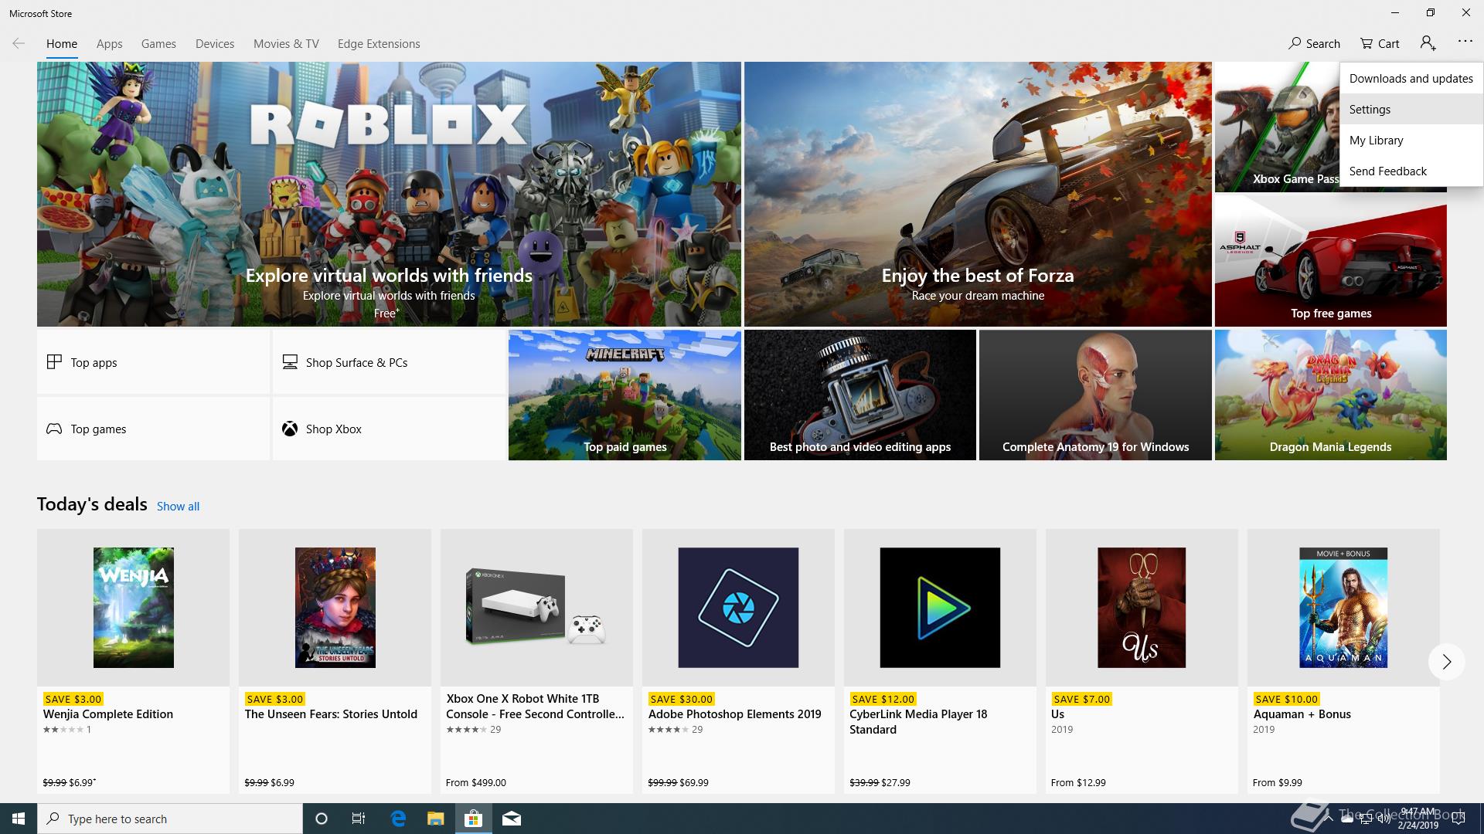This screenshot has height=834, width=1484.
Task: Click Adobe Photoshop Elements 2019 title
Action: click(x=734, y=714)
